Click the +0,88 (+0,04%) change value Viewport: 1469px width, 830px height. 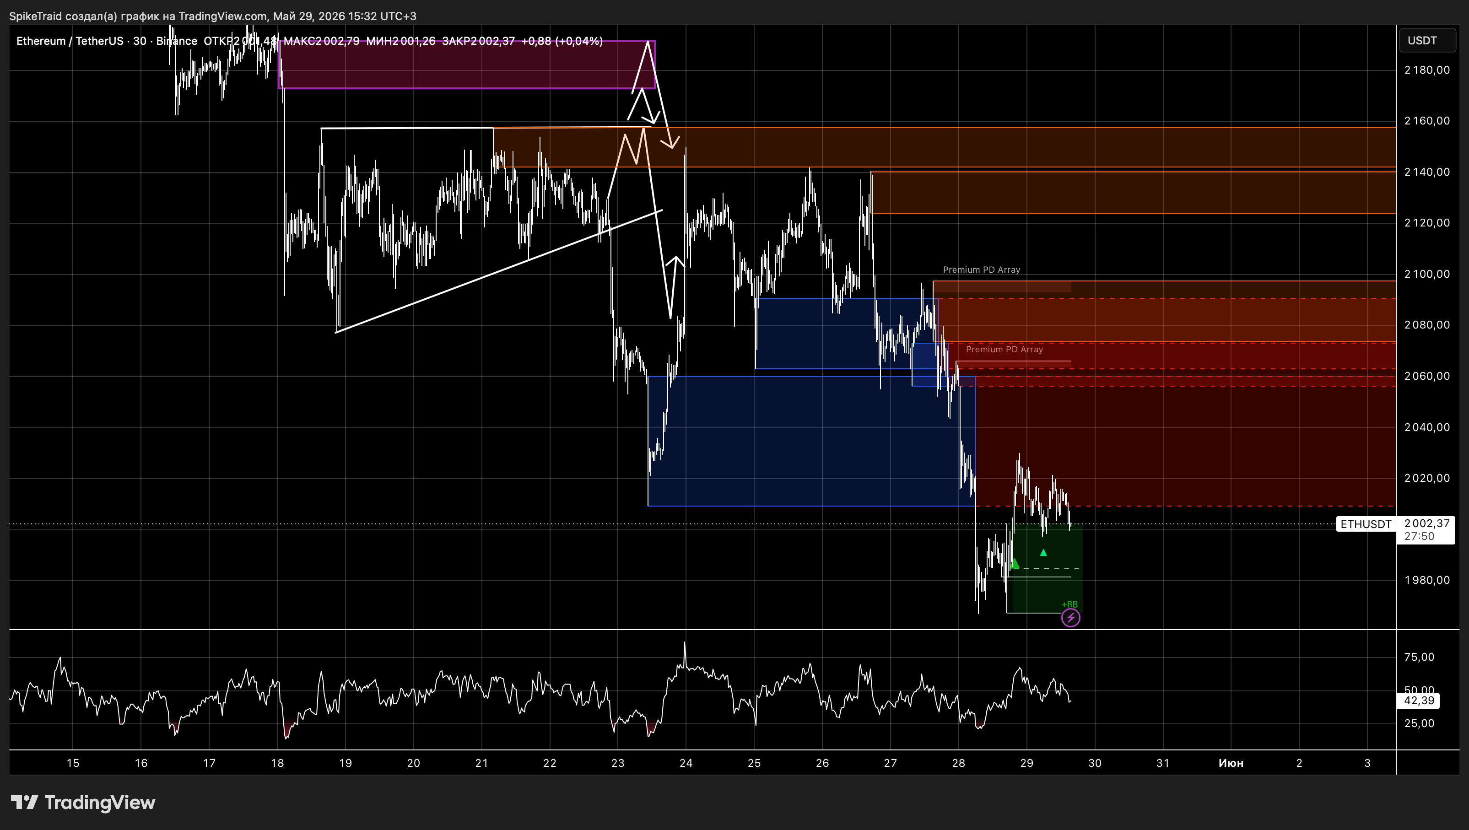point(562,41)
